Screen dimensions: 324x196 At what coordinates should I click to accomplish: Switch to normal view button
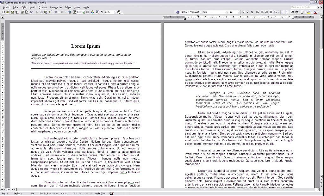point(2,189)
